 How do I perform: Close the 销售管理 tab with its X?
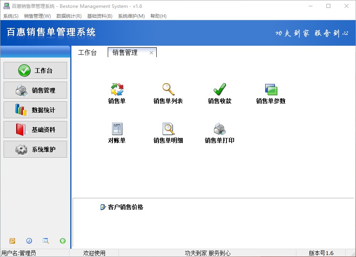click(x=151, y=52)
